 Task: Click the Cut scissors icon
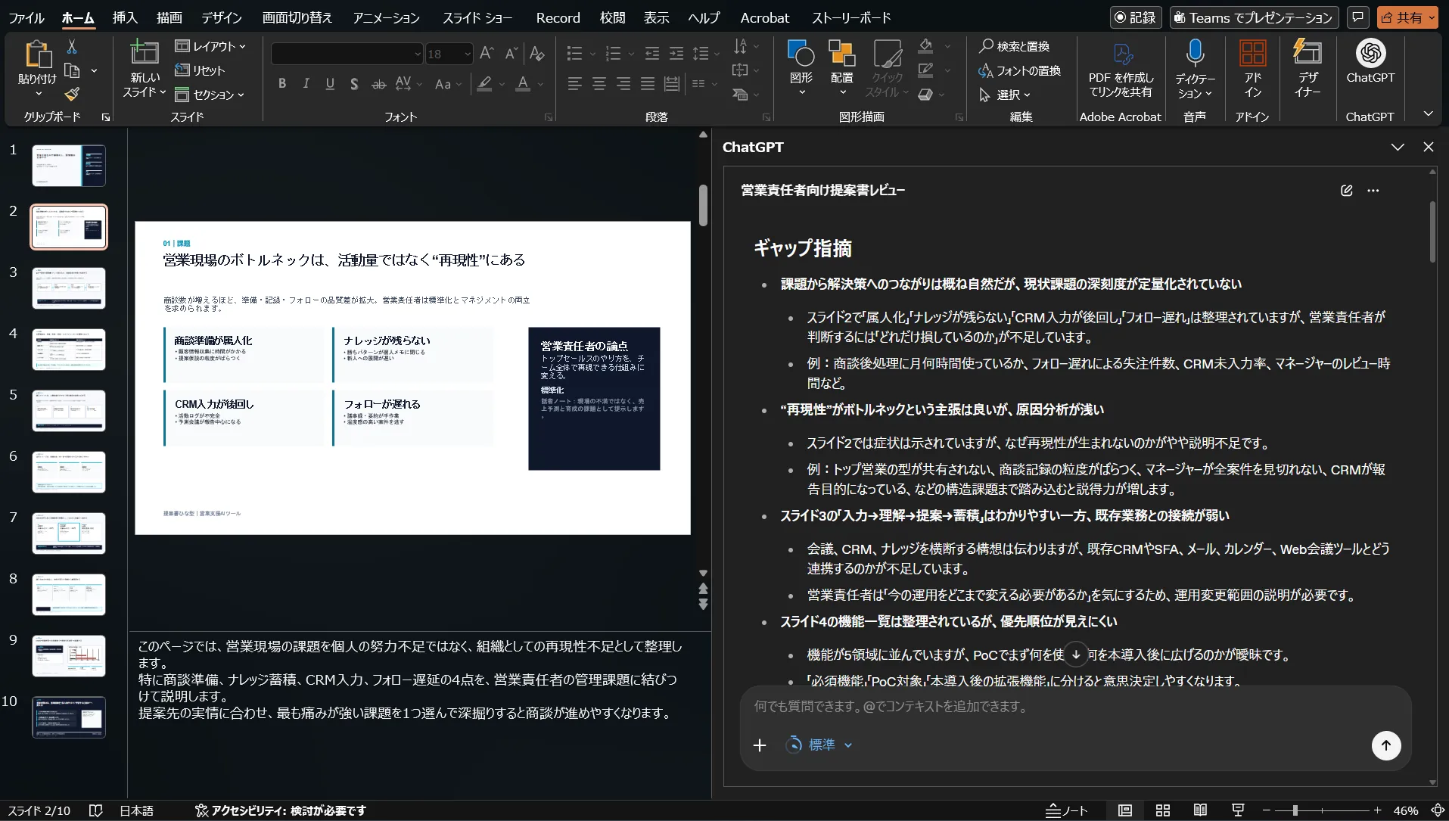[x=72, y=47]
